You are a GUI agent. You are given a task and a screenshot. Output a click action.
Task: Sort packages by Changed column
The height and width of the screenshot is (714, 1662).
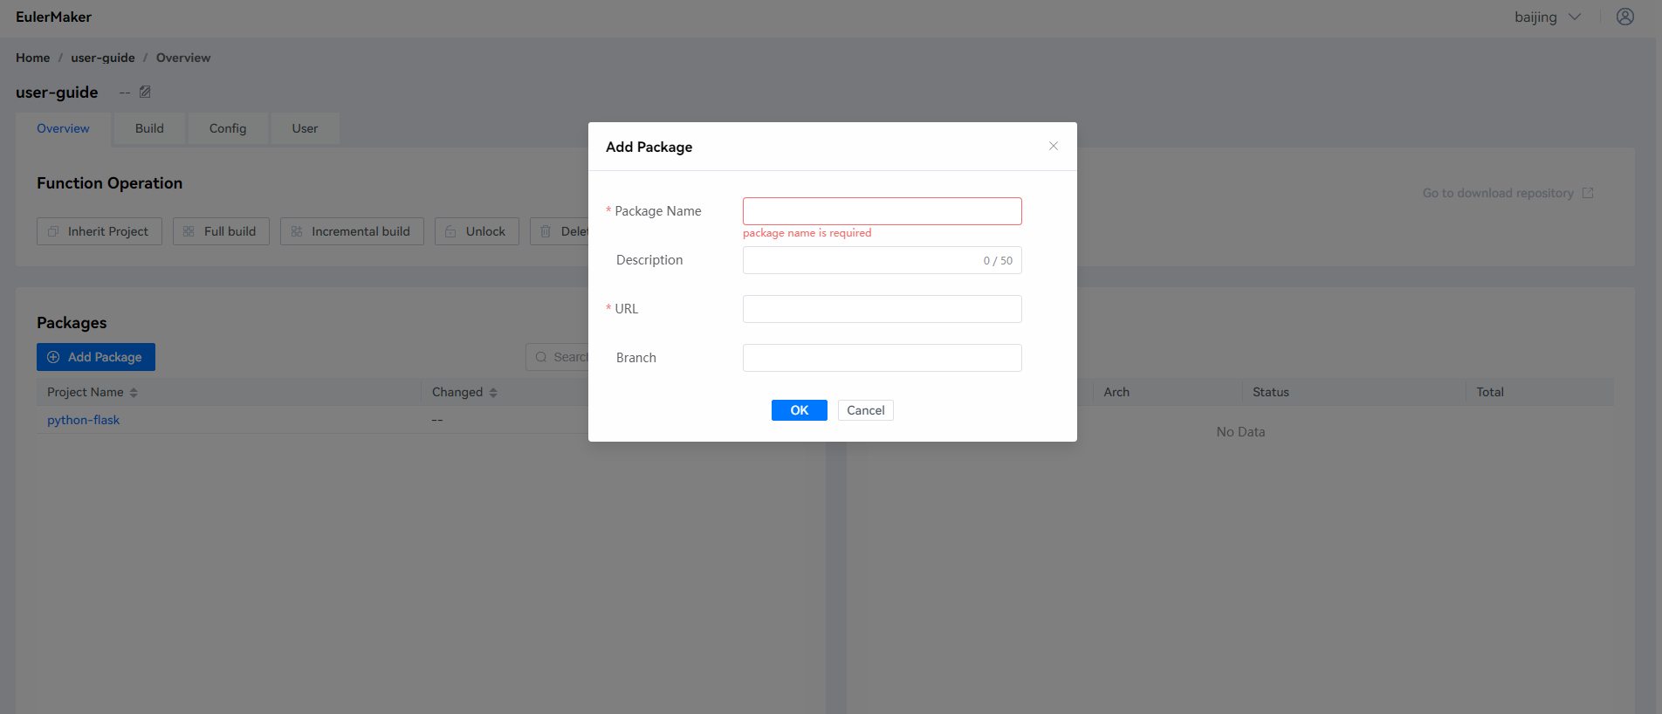tap(493, 393)
